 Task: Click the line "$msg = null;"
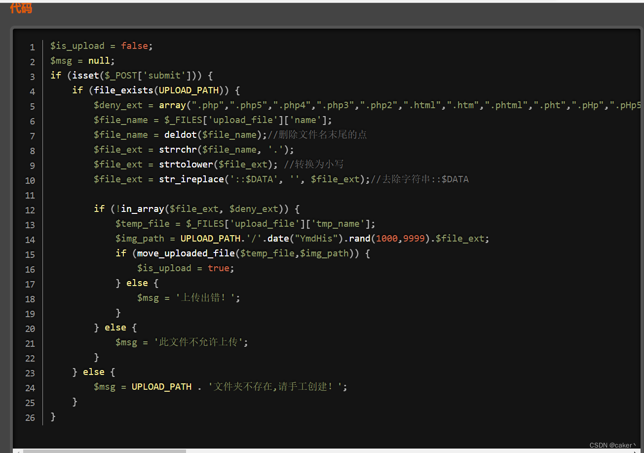pos(82,61)
